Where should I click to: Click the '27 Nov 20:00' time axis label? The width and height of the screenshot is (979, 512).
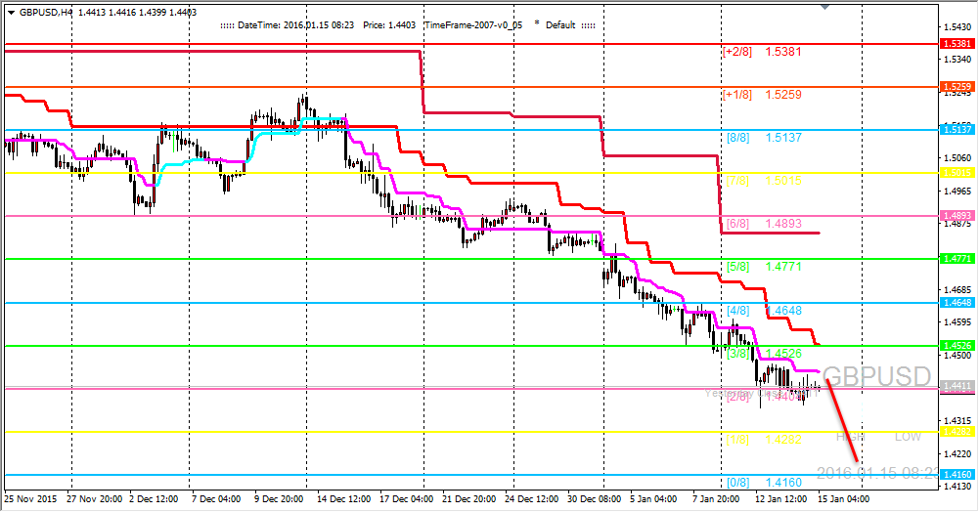[94, 499]
